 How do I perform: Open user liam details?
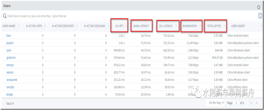click(x=9, y=36)
